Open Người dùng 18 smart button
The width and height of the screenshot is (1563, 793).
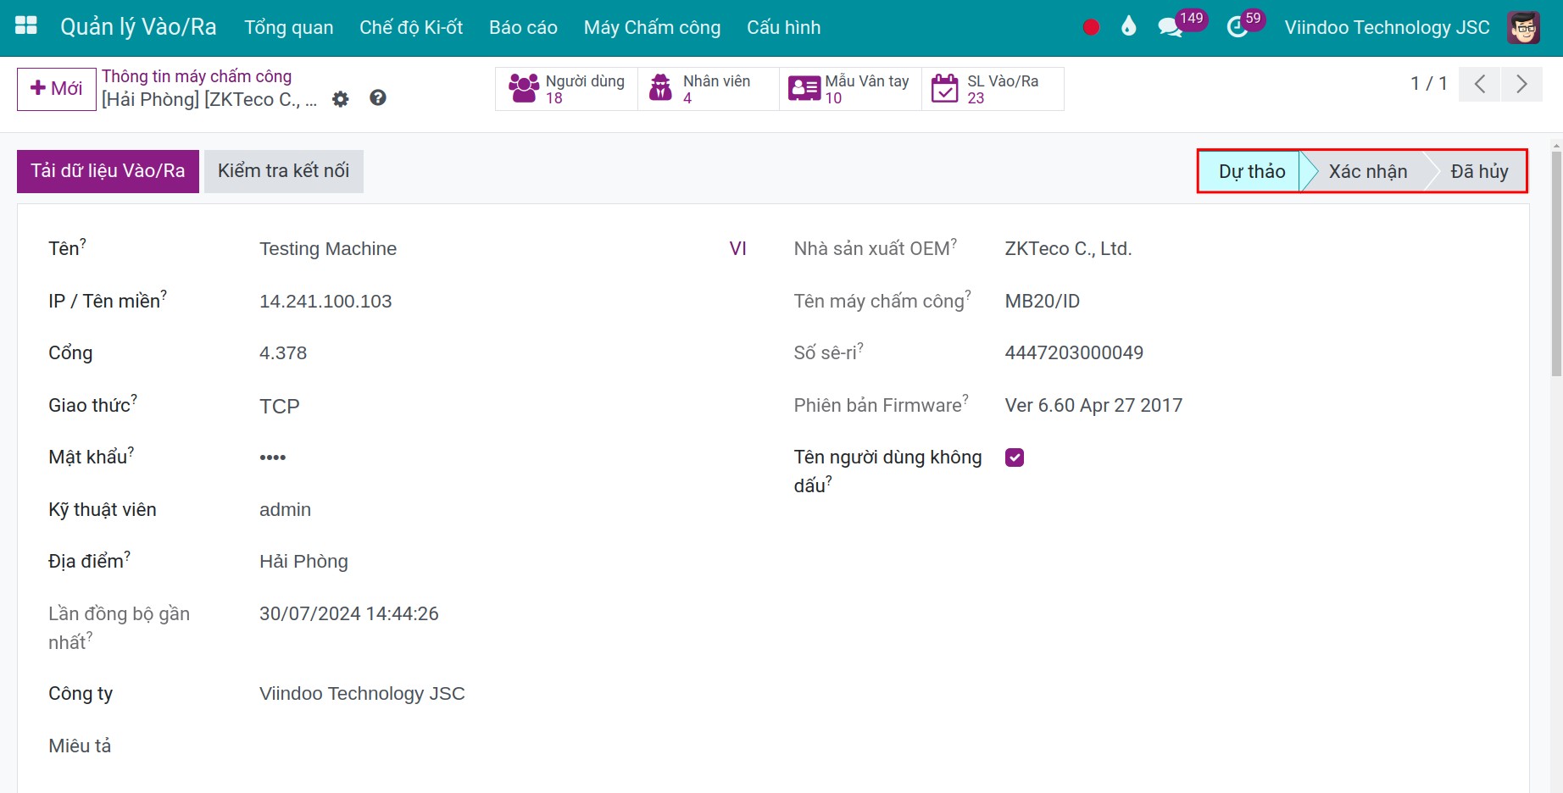click(566, 89)
